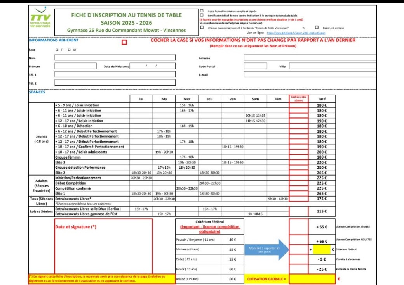The image size is (404, 285).
Task: Click the 'Sam' column header
Action: tap(255, 99)
